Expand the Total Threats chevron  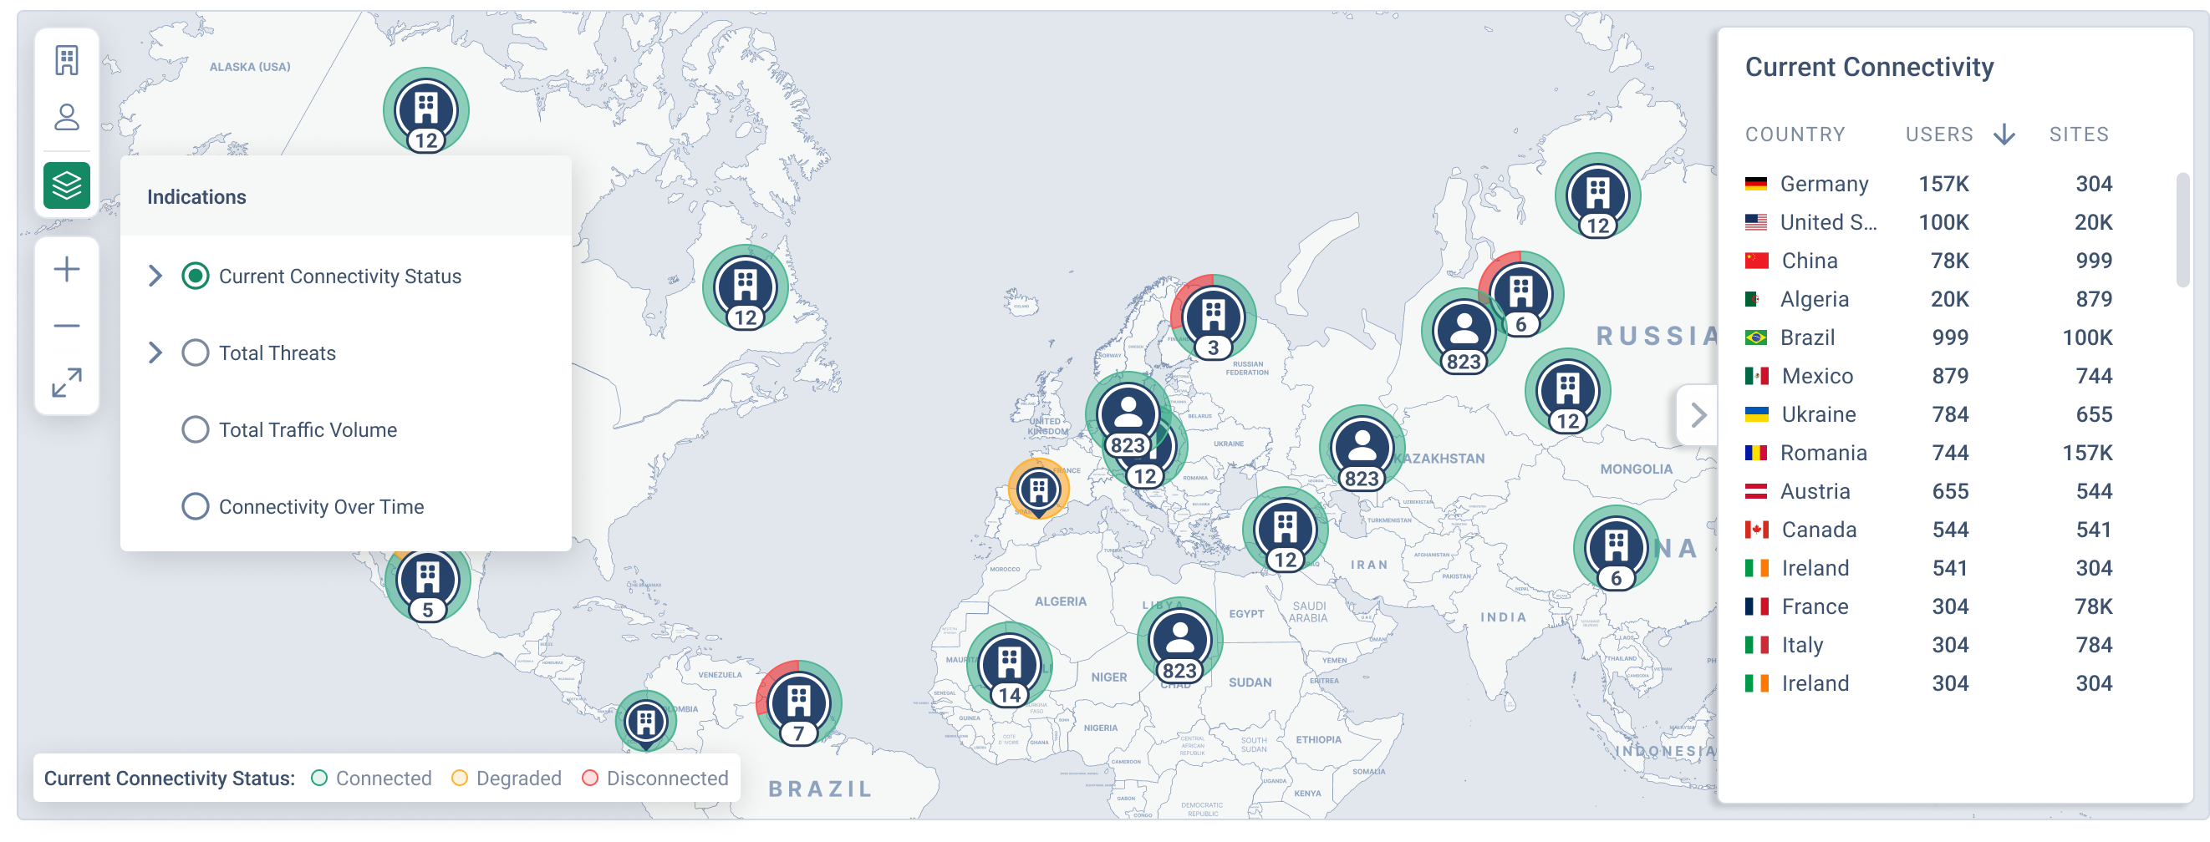[155, 353]
